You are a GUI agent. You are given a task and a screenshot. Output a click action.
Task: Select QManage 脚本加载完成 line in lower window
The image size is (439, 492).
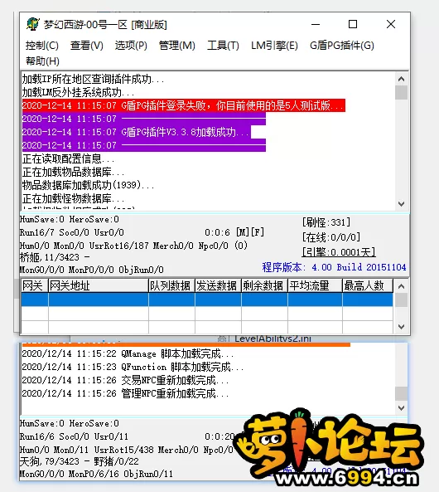128,353
